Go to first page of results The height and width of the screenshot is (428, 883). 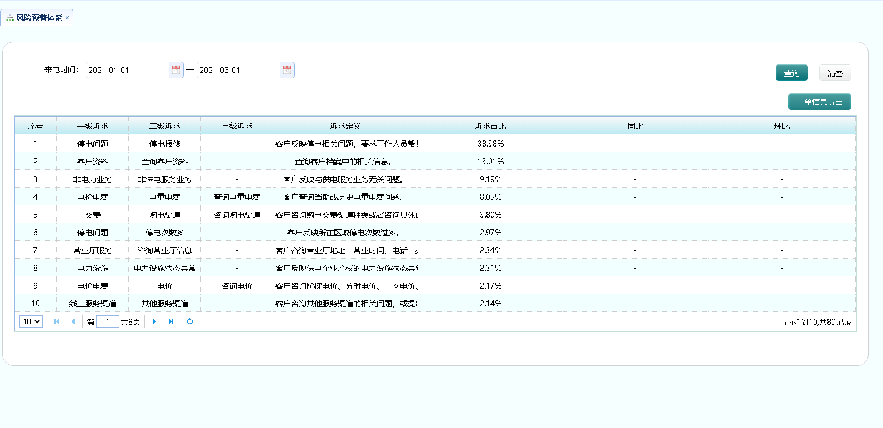(x=57, y=321)
